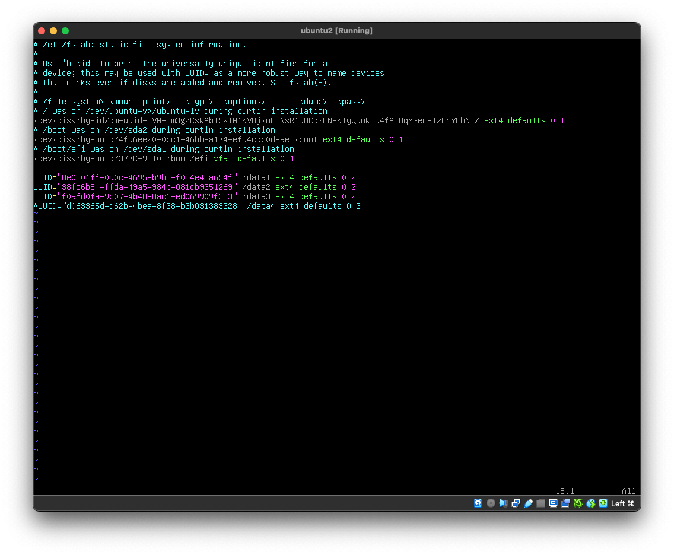The image size is (674, 555).
Task: Click the '/ was on /dev/ubuntu-vg' comment line
Action: tap(180, 112)
